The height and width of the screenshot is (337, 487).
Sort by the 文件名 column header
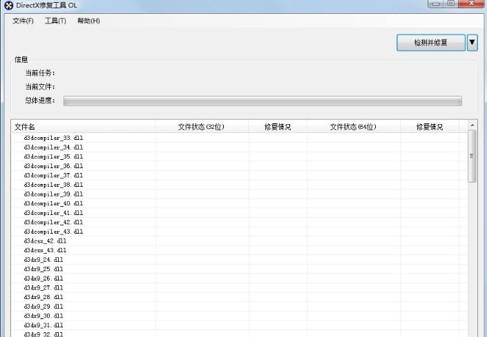click(83, 127)
